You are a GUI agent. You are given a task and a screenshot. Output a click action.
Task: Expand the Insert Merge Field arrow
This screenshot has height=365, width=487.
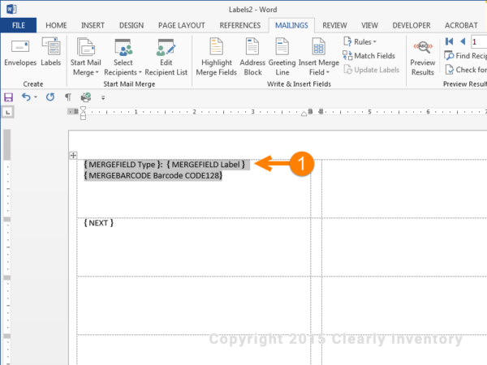(327, 72)
